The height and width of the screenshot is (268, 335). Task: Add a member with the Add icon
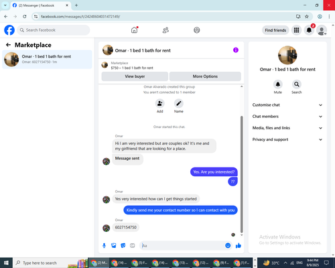click(160, 104)
